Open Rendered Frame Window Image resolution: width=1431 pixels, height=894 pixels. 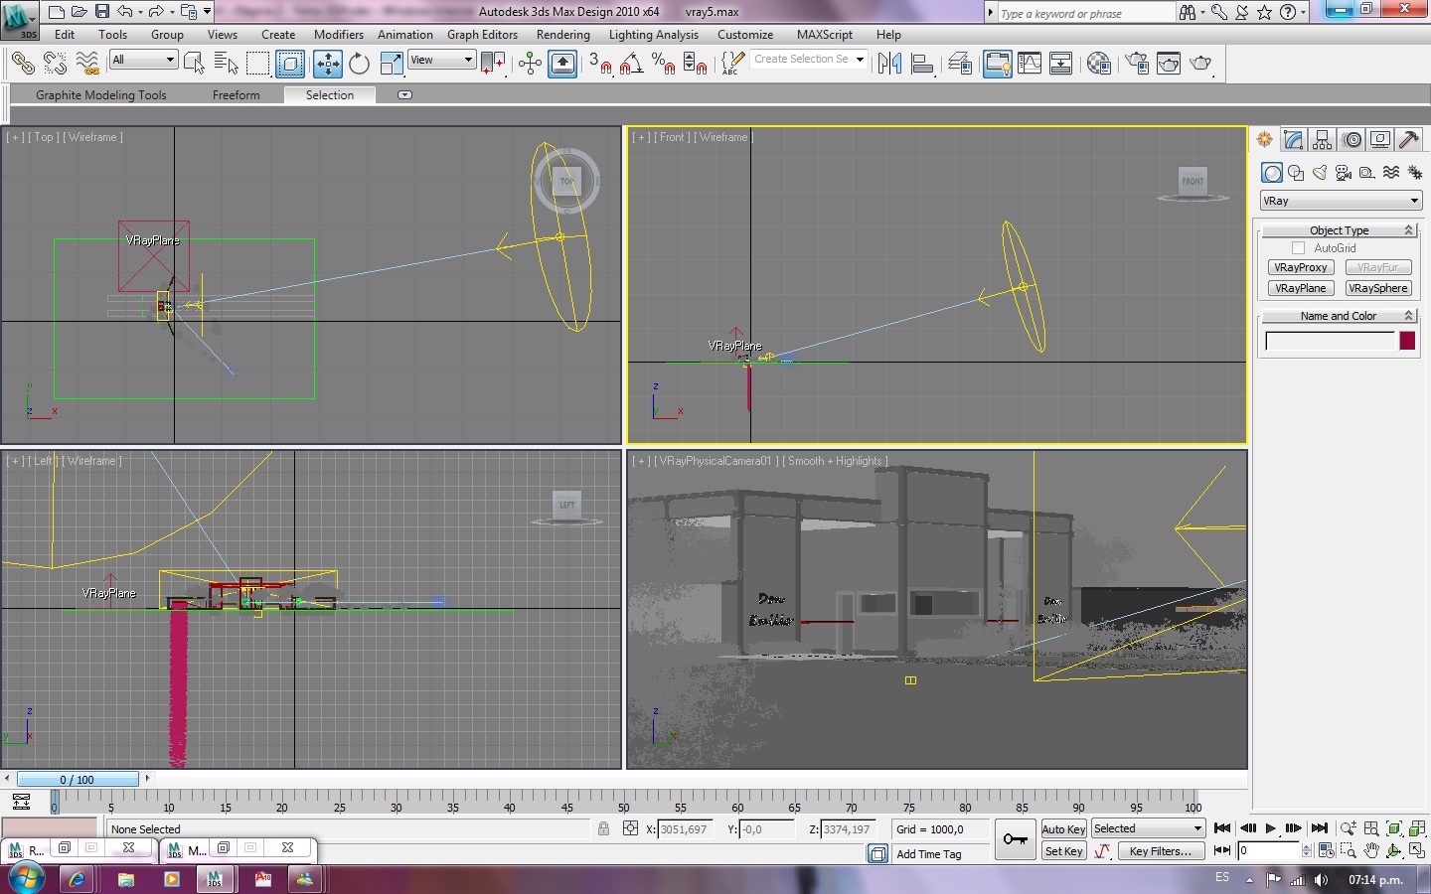1169,64
